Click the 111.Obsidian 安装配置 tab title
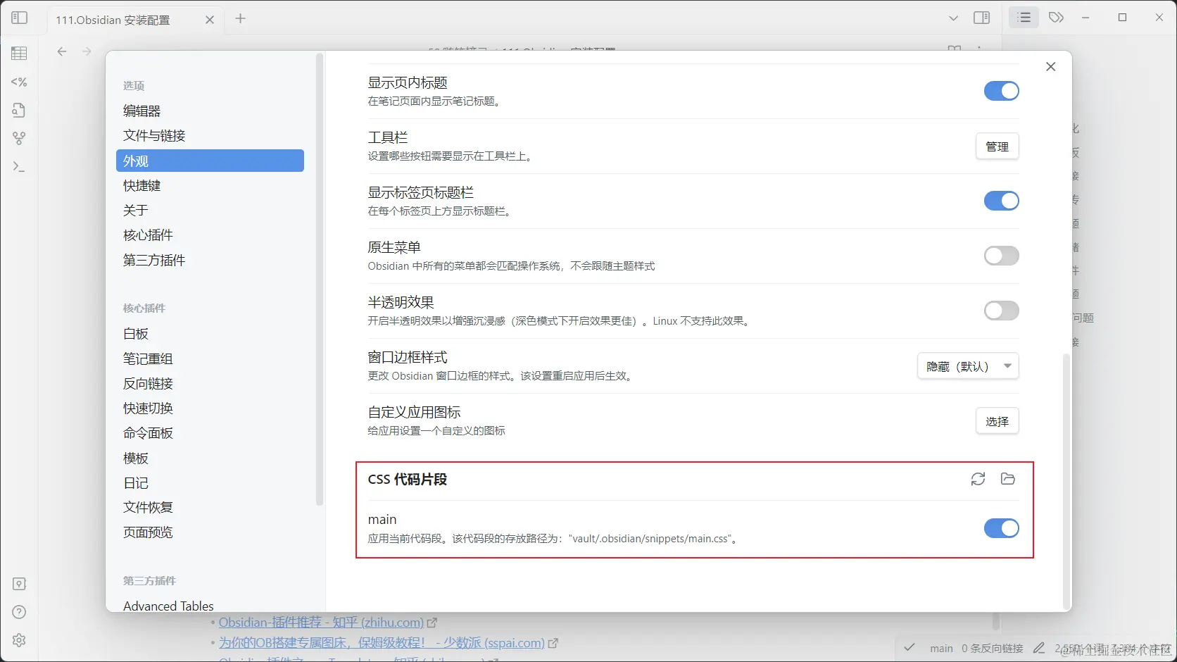The image size is (1177, 662). pyautogui.click(x=113, y=20)
